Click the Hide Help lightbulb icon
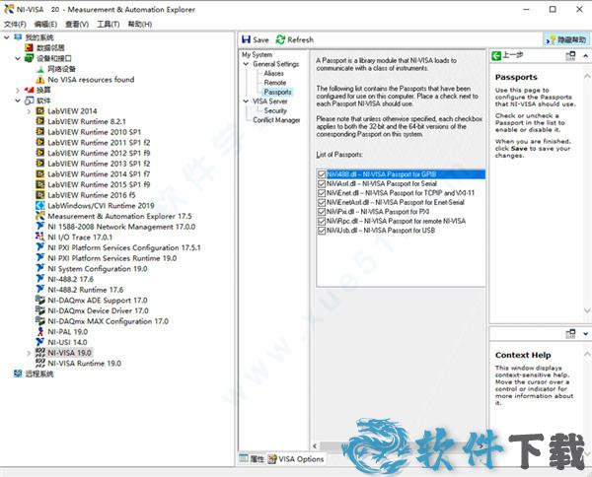 (551, 40)
